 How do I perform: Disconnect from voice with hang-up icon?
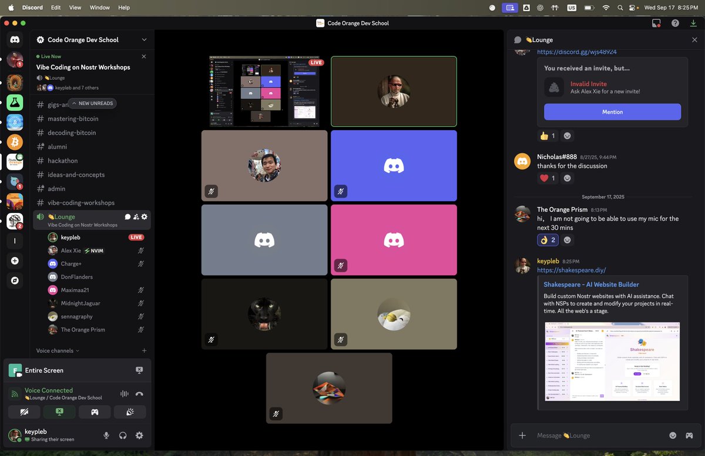pyautogui.click(x=139, y=394)
